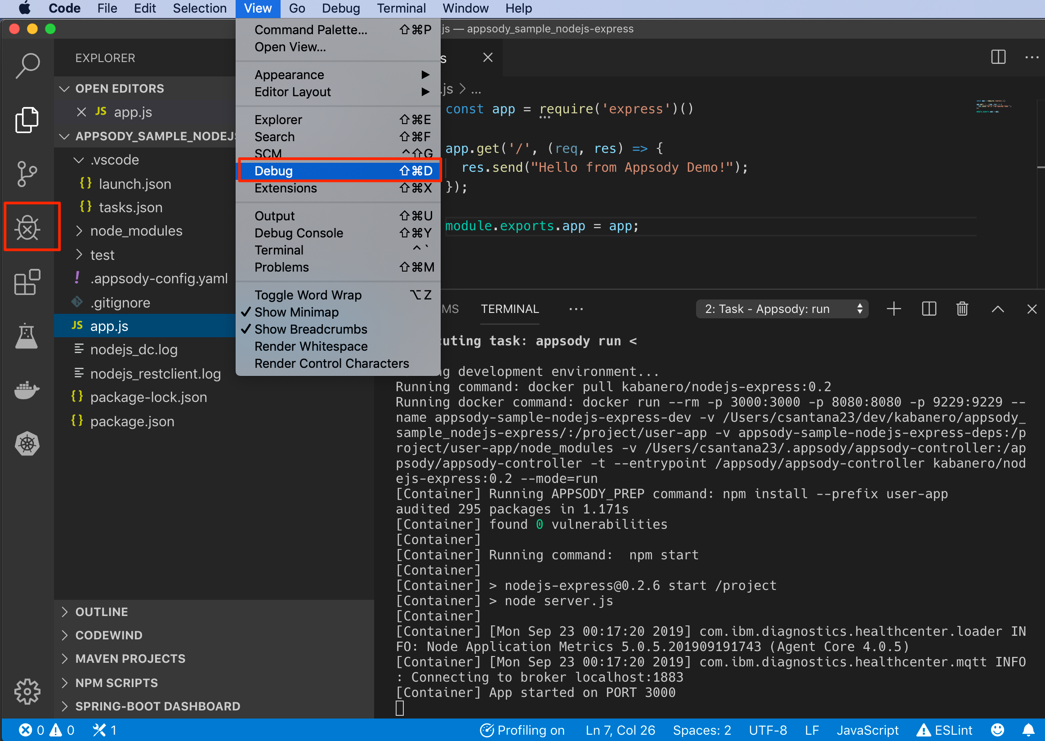Kill terminal with trash icon
The width and height of the screenshot is (1045, 741).
point(962,309)
